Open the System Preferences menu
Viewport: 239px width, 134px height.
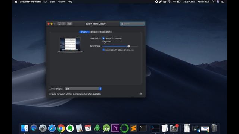coord(30,1)
